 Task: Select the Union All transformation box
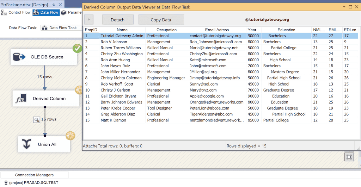[44, 144]
